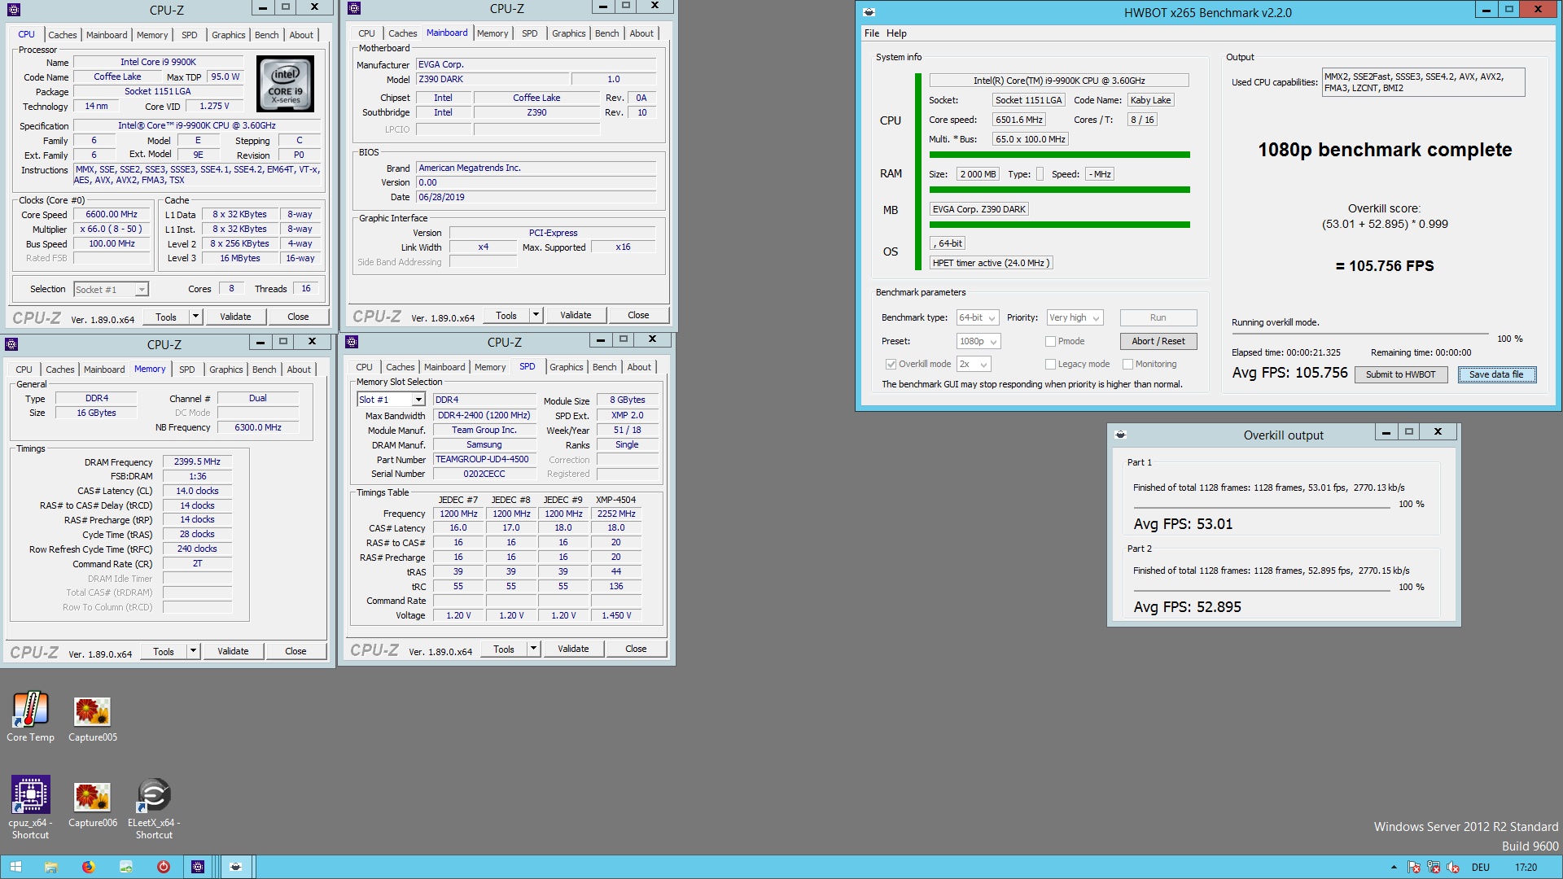Screen dimensions: 1563x879
Task: Click Tools button in CPU-Z Memory window
Action: coord(164,651)
